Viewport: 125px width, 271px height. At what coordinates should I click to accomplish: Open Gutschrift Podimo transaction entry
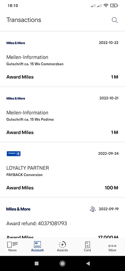62,114
